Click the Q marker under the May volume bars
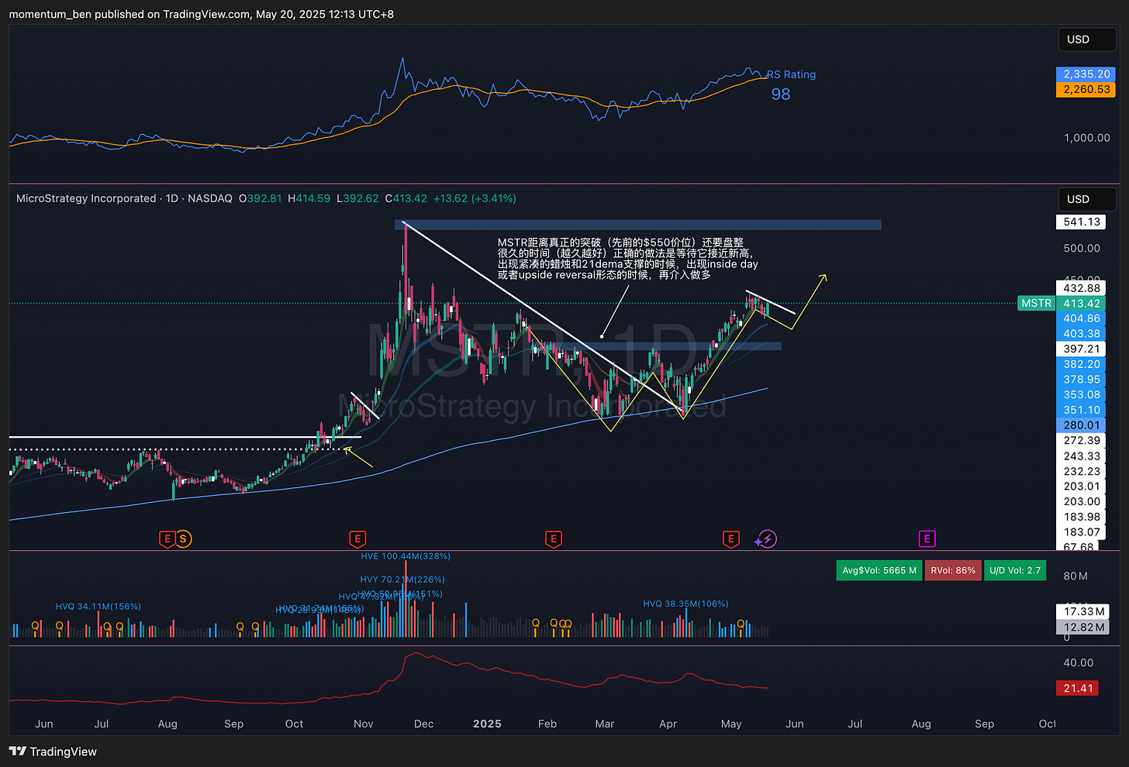The height and width of the screenshot is (767, 1129). (741, 624)
